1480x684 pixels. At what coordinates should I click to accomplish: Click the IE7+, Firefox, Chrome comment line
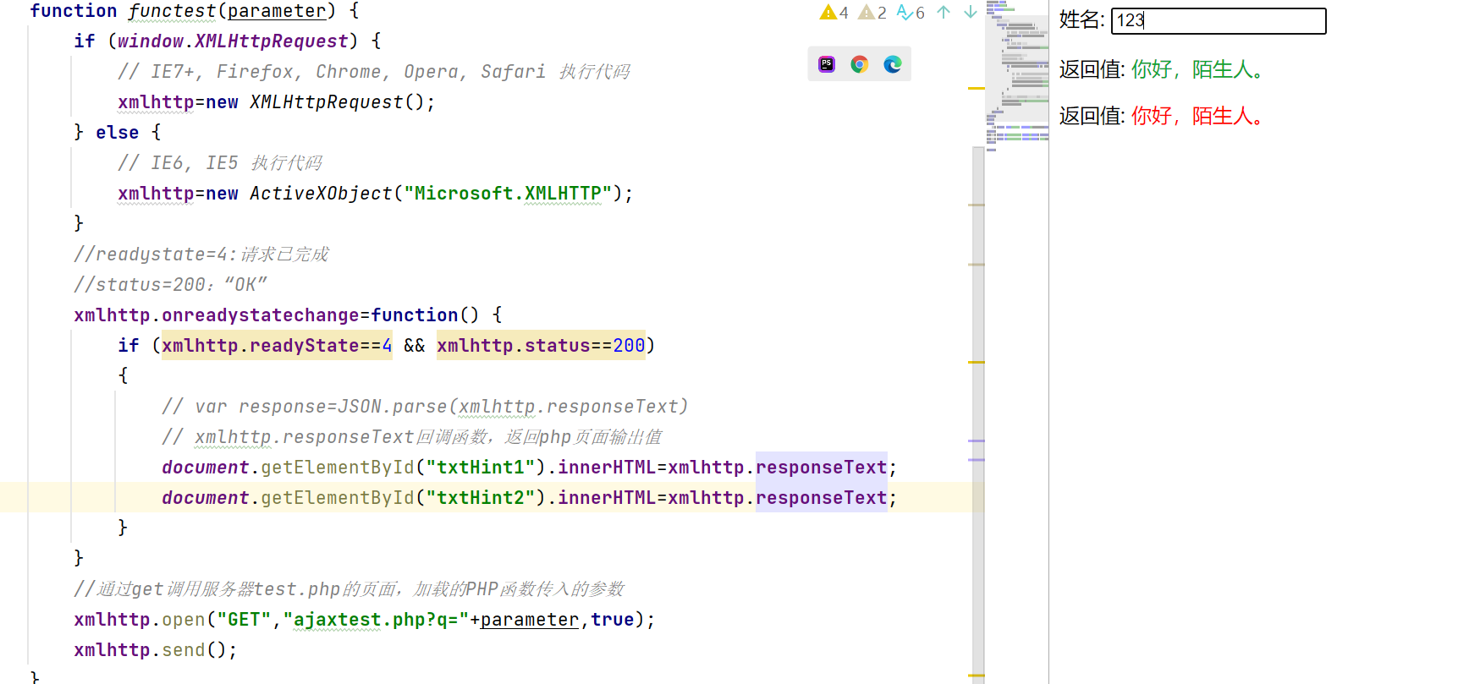374,72
